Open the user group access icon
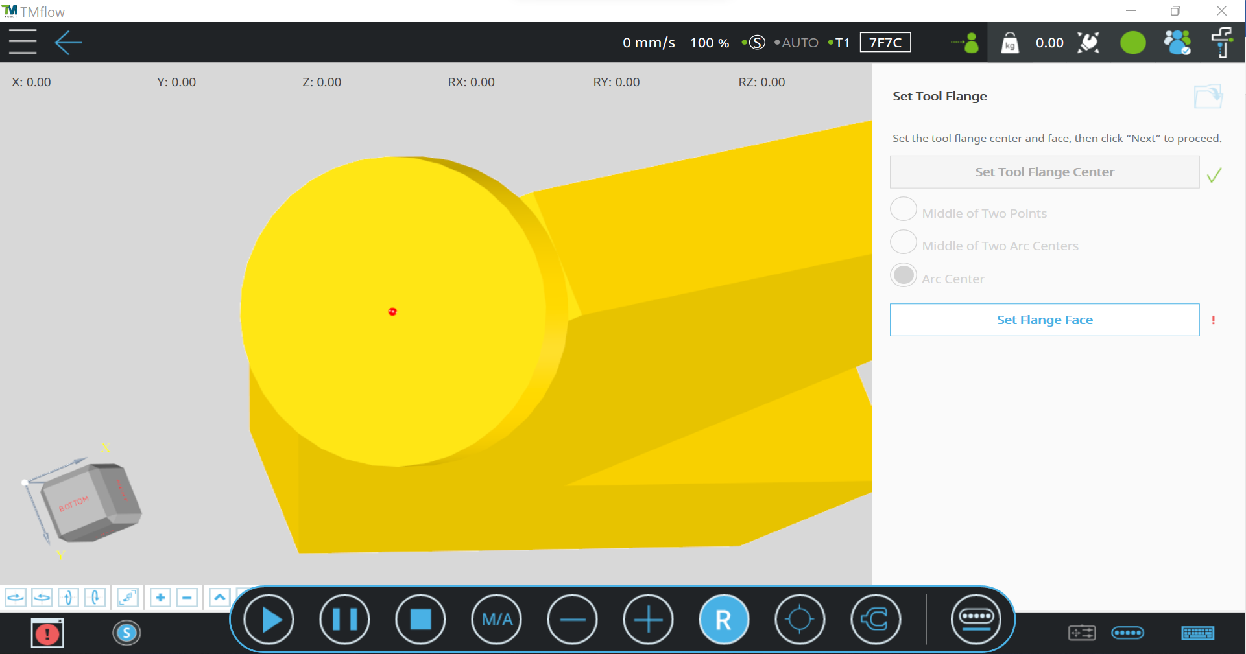1246x654 pixels. click(x=1177, y=43)
